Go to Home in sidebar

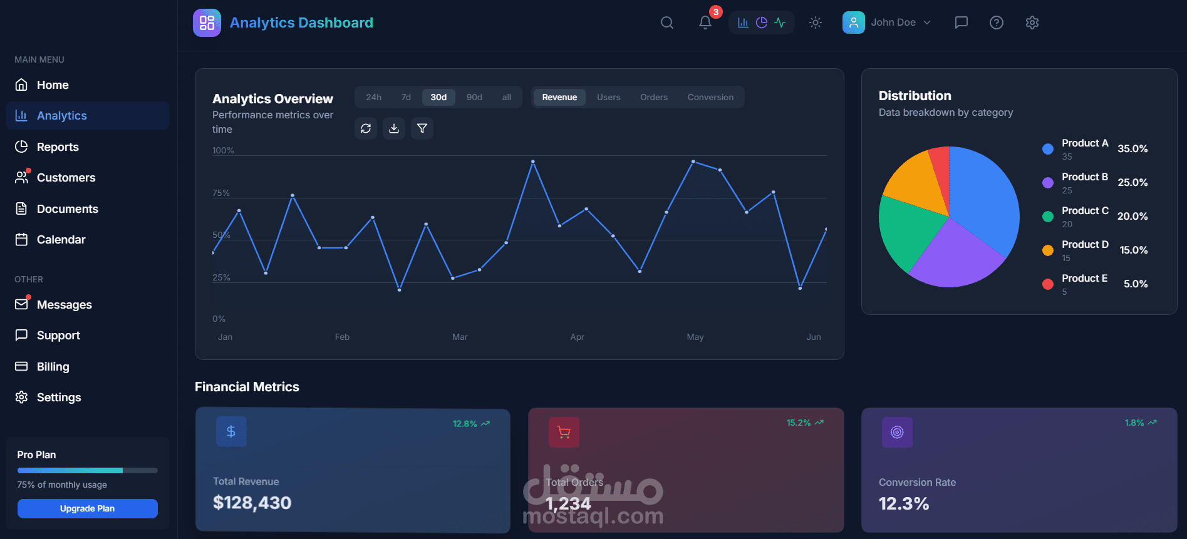coord(88,85)
